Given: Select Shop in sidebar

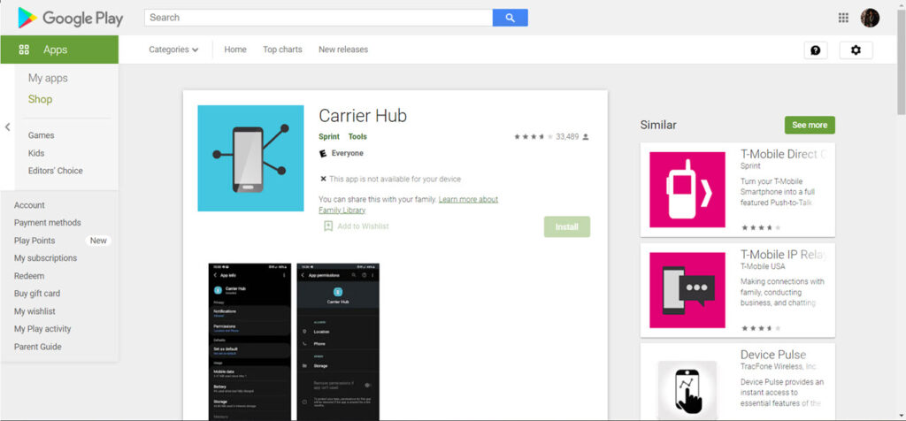Looking at the screenshot, I should tap(41, 99).
